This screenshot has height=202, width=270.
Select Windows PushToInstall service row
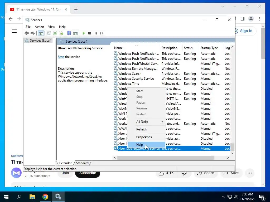[172, 64]
